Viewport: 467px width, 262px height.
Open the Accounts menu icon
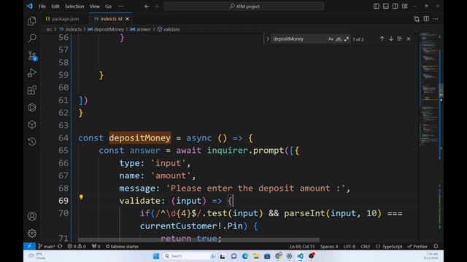[32, 216]
